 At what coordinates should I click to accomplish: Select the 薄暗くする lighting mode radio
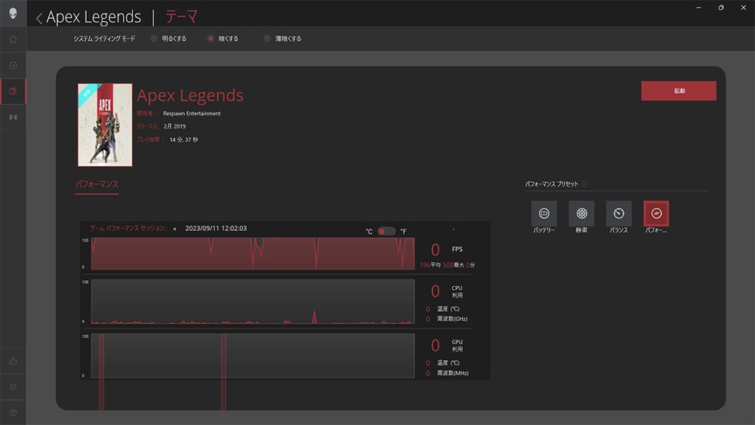point(267,38)
